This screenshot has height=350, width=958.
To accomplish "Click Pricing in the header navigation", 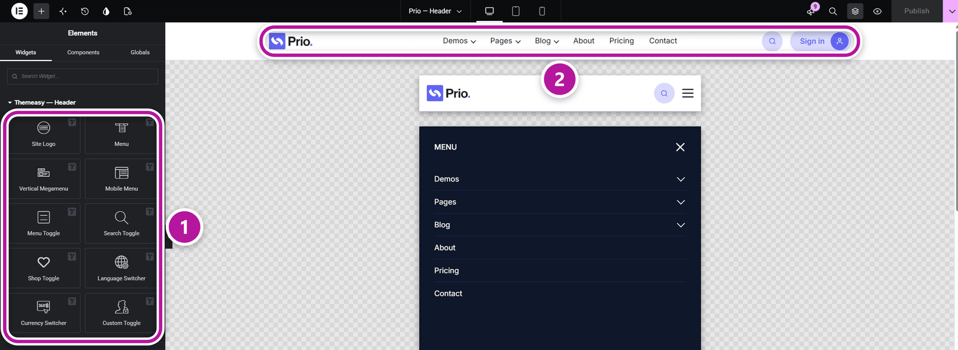I will (622, 41).
